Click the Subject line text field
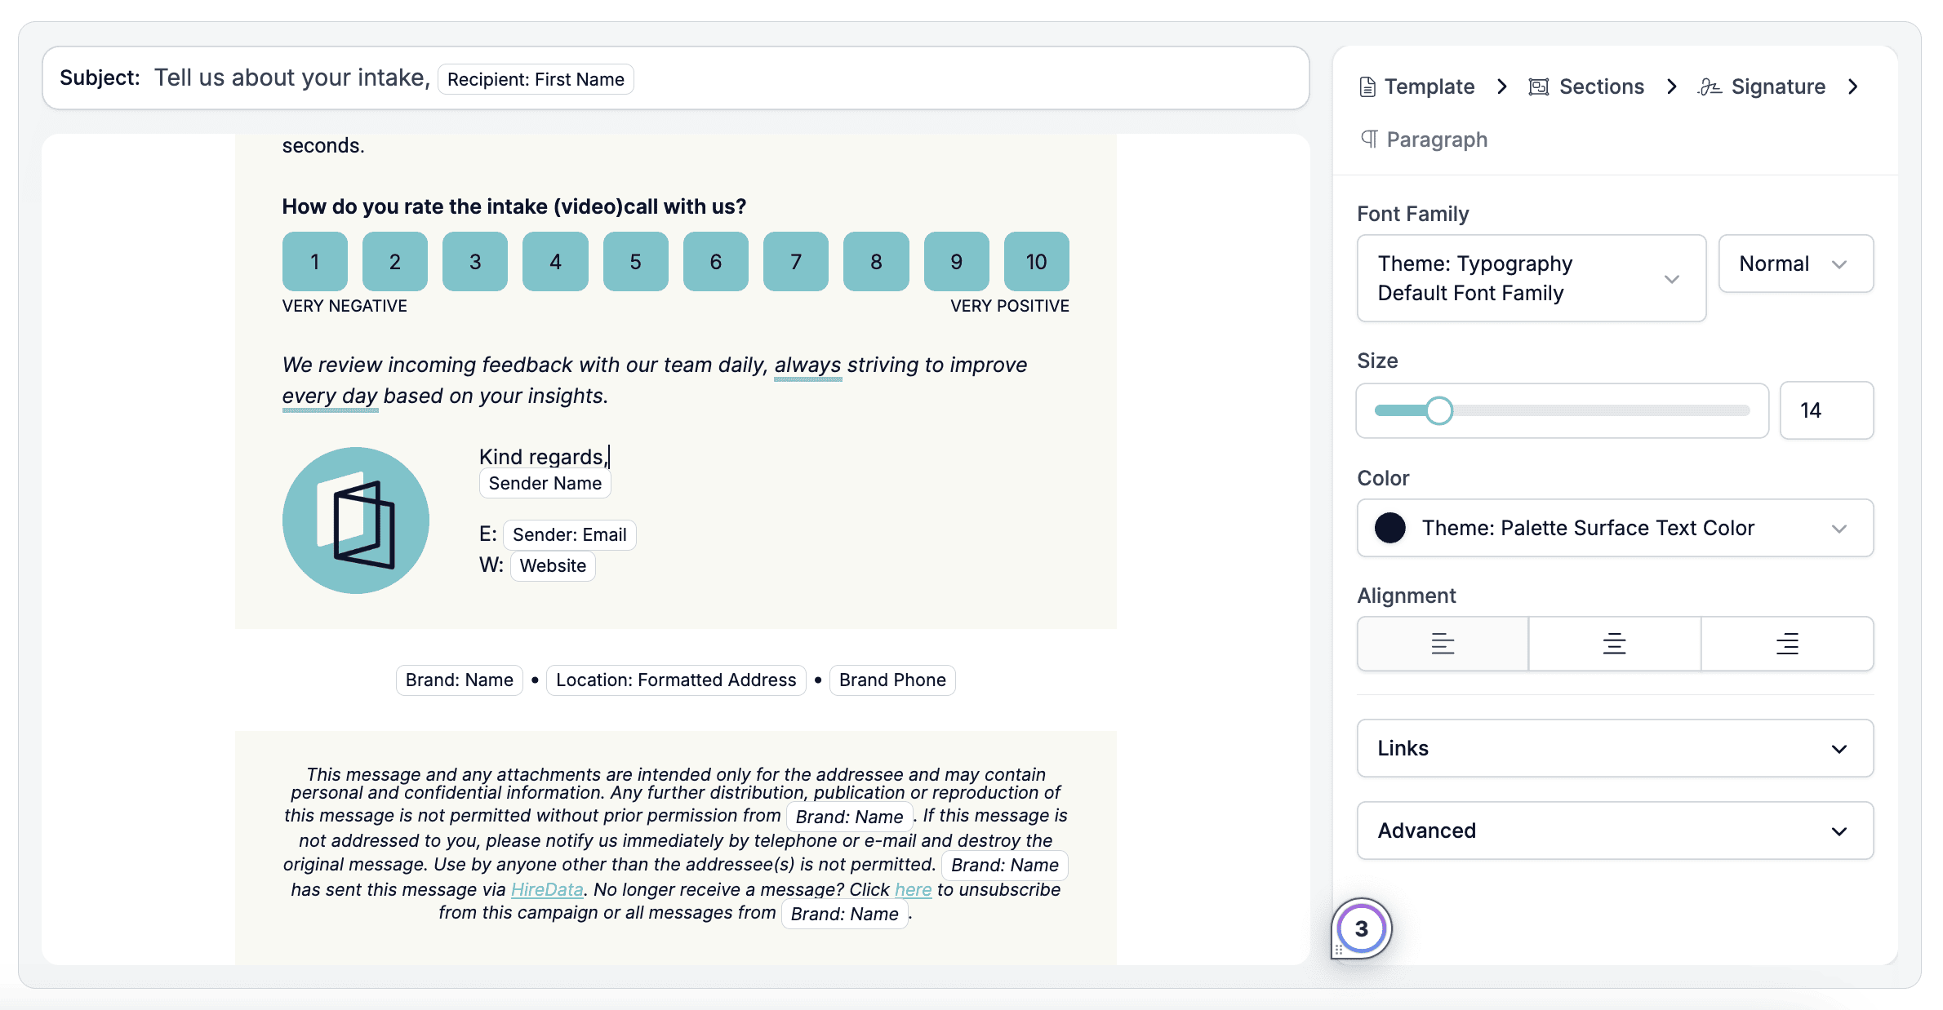The height and width of the screenshot is (1010, 1943). coord(676,78)
